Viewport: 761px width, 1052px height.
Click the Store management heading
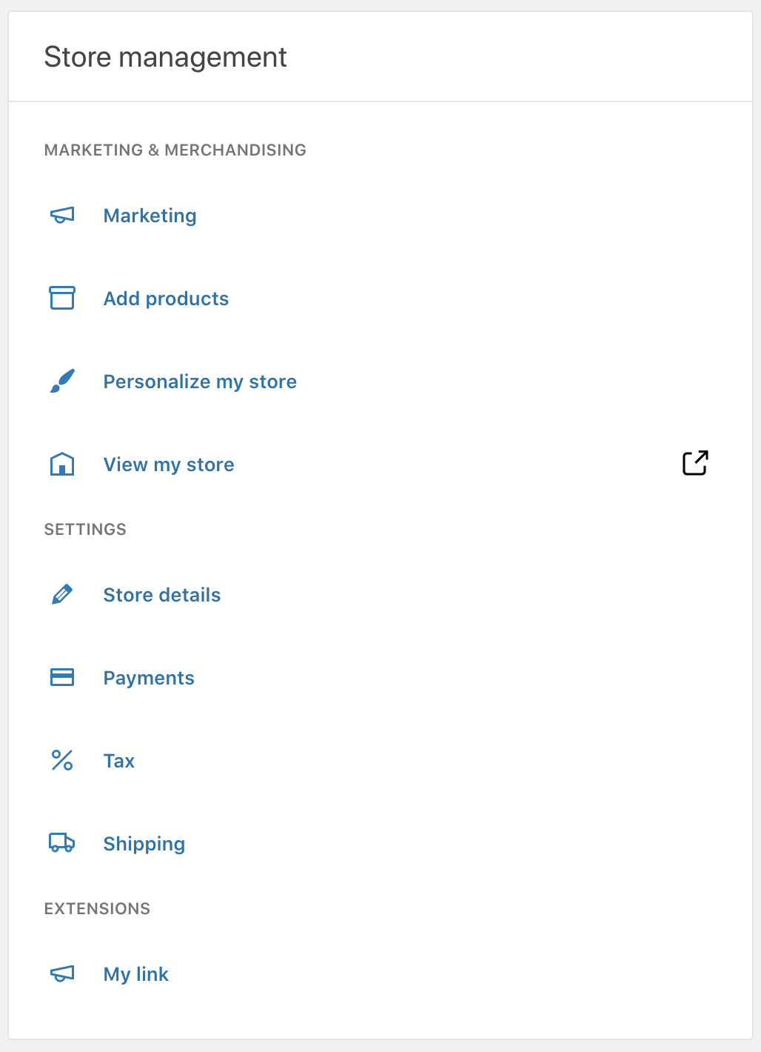(x=166, y=57)
